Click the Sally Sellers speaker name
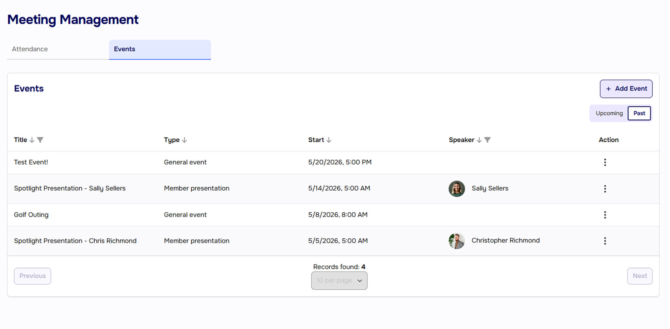This screenshot has width=670, height=329. pyautogui.click(x=490, y=188)
